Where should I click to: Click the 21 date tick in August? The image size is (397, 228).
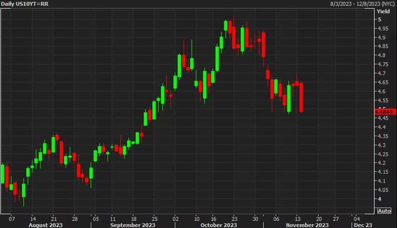coord(54,219)
